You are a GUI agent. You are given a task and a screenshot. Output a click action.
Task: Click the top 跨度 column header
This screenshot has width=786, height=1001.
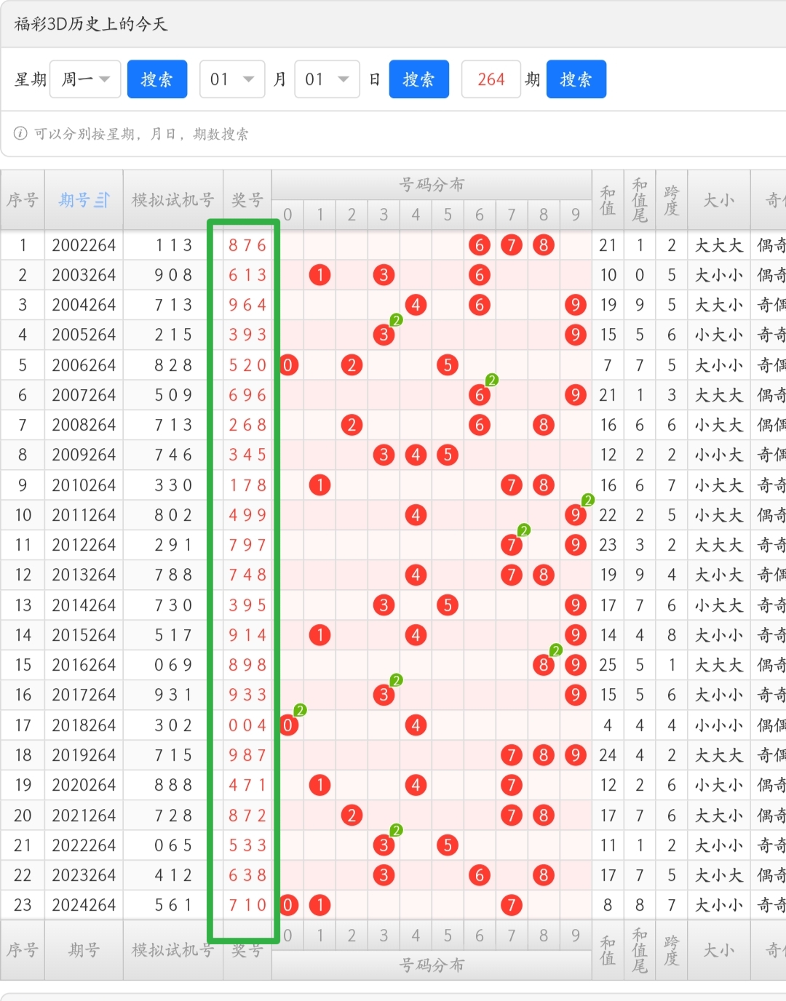pyautogui.click(x=671, y=200)
